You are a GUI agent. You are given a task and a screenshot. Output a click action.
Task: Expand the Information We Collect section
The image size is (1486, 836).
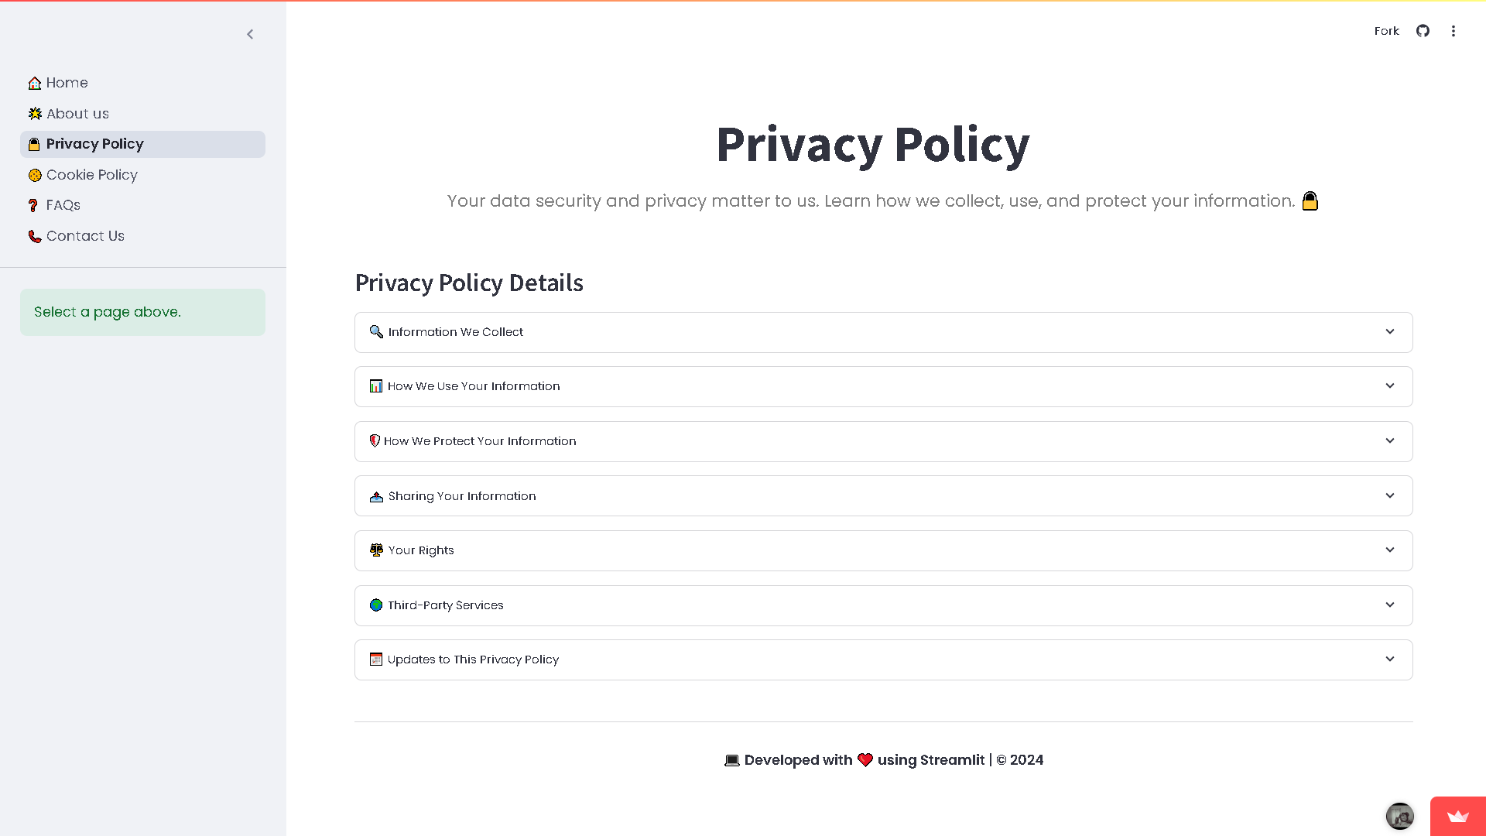tap(884, 332)
